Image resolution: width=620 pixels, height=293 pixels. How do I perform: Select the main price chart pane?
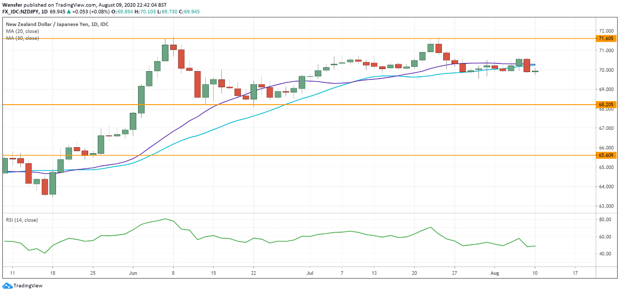pyautogui.click(x=304, y=130)
